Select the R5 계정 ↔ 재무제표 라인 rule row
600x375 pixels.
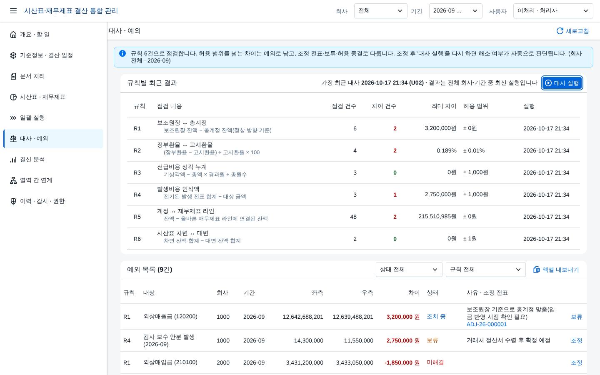point(353,217)
